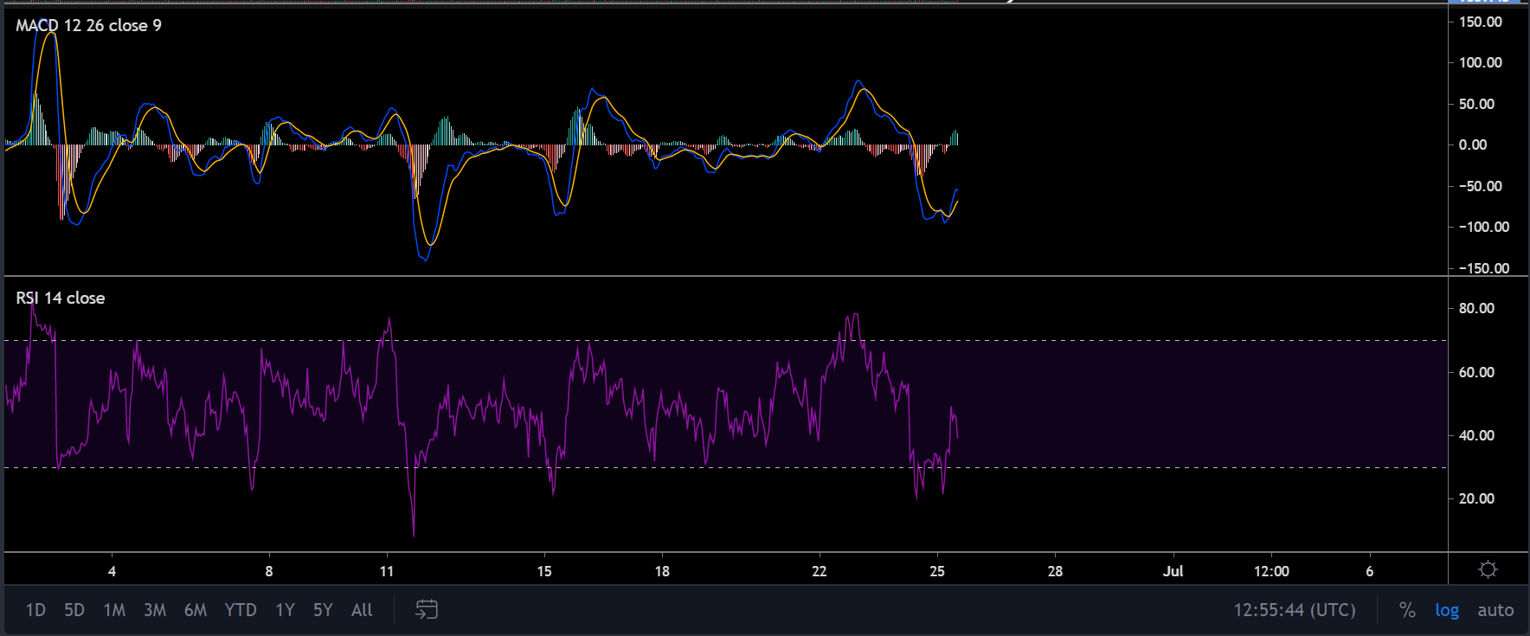
Task: Click the 0.00 MACD axis label
Action: point(1473,145)
